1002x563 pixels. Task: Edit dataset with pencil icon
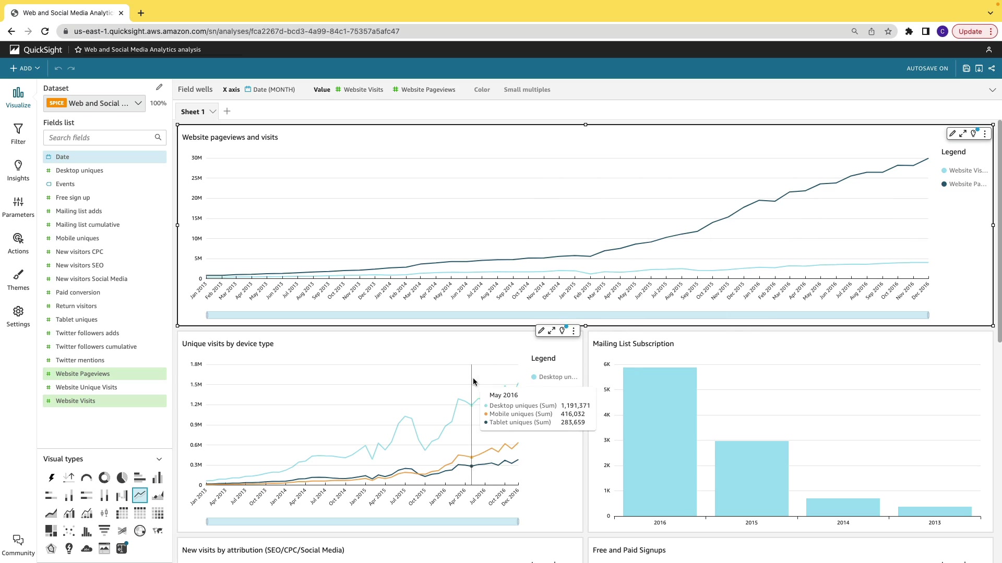click(159, 88)
